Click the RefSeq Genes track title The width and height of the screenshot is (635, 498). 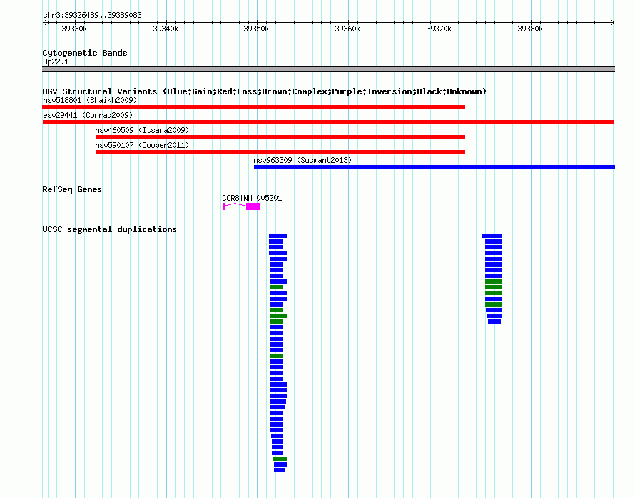tap(72, 189)
